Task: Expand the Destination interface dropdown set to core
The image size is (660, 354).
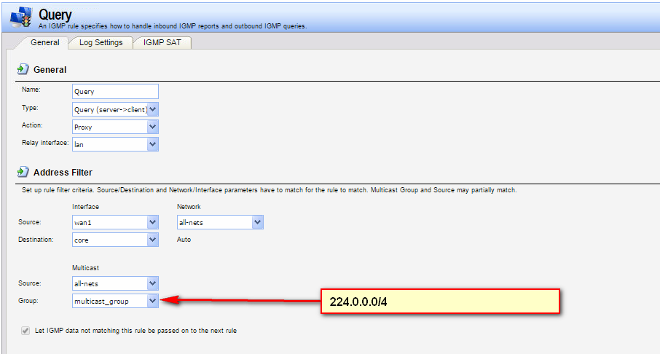Action: (x=115, y=240)
